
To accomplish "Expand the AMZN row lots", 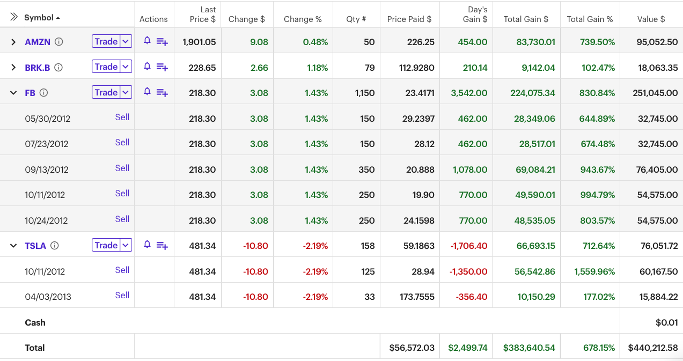I will [13, 42].
